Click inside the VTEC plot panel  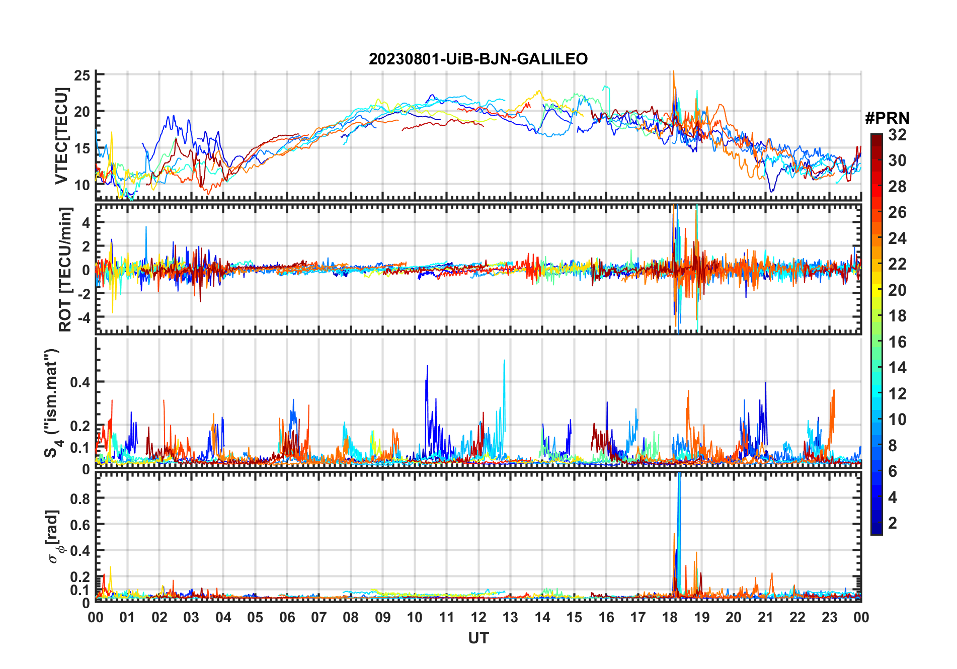478,136
